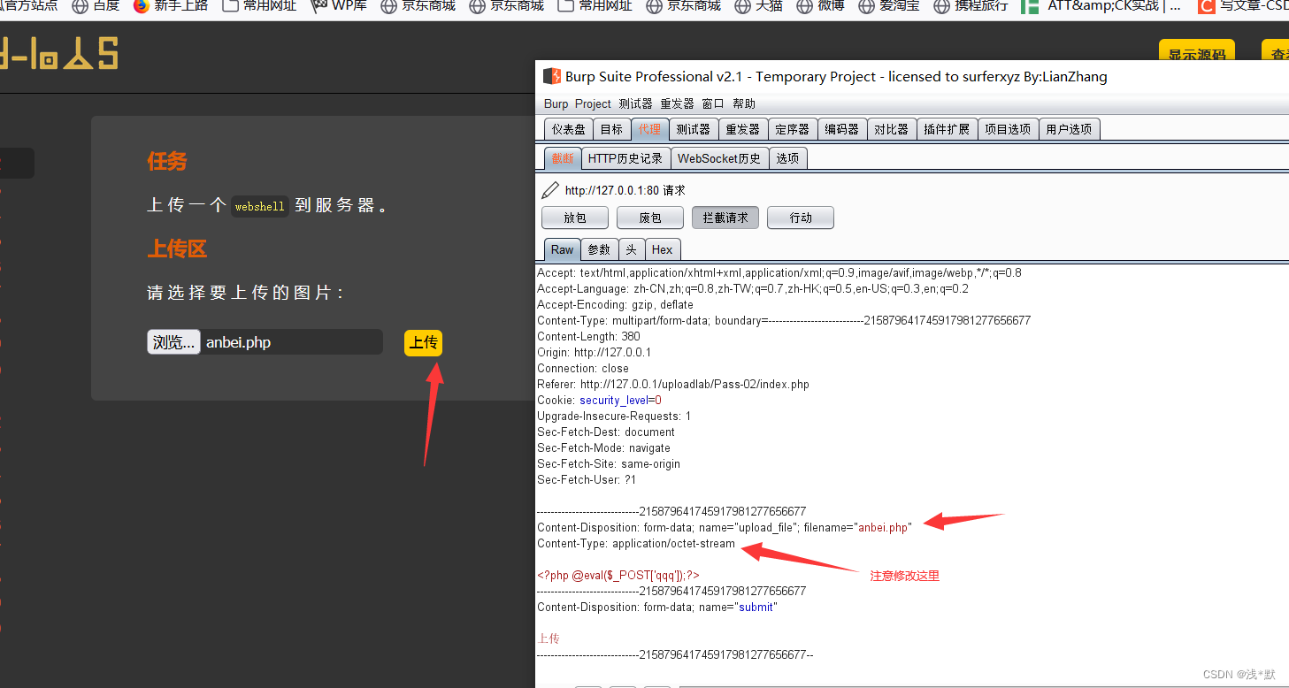The image size is (1289, 688).
Task: Click the Sec-Fetch-Mode: navigate line
Action: [x=603, y=448]
